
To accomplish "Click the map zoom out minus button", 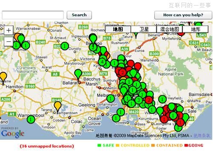I will [x=9, y=41].
